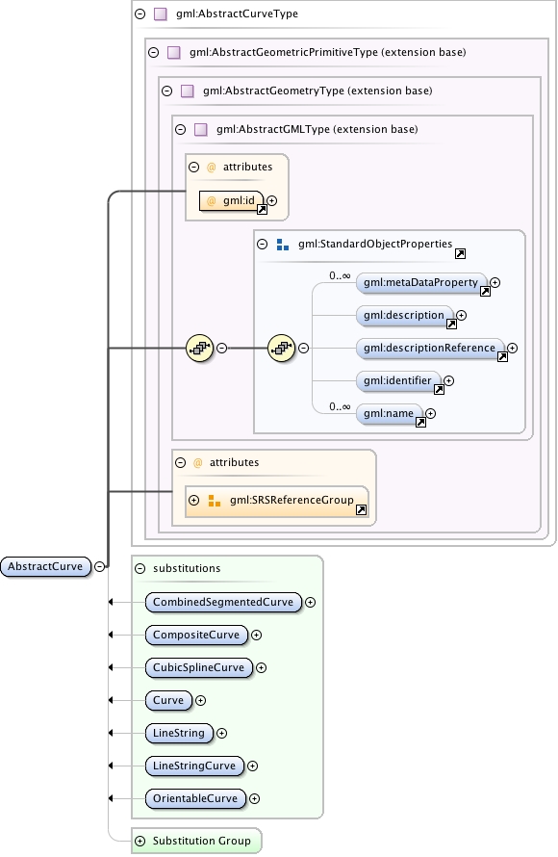Expand gml:identifier element
This screenshot has width=558, height=857.
click(x=448, y=381)
